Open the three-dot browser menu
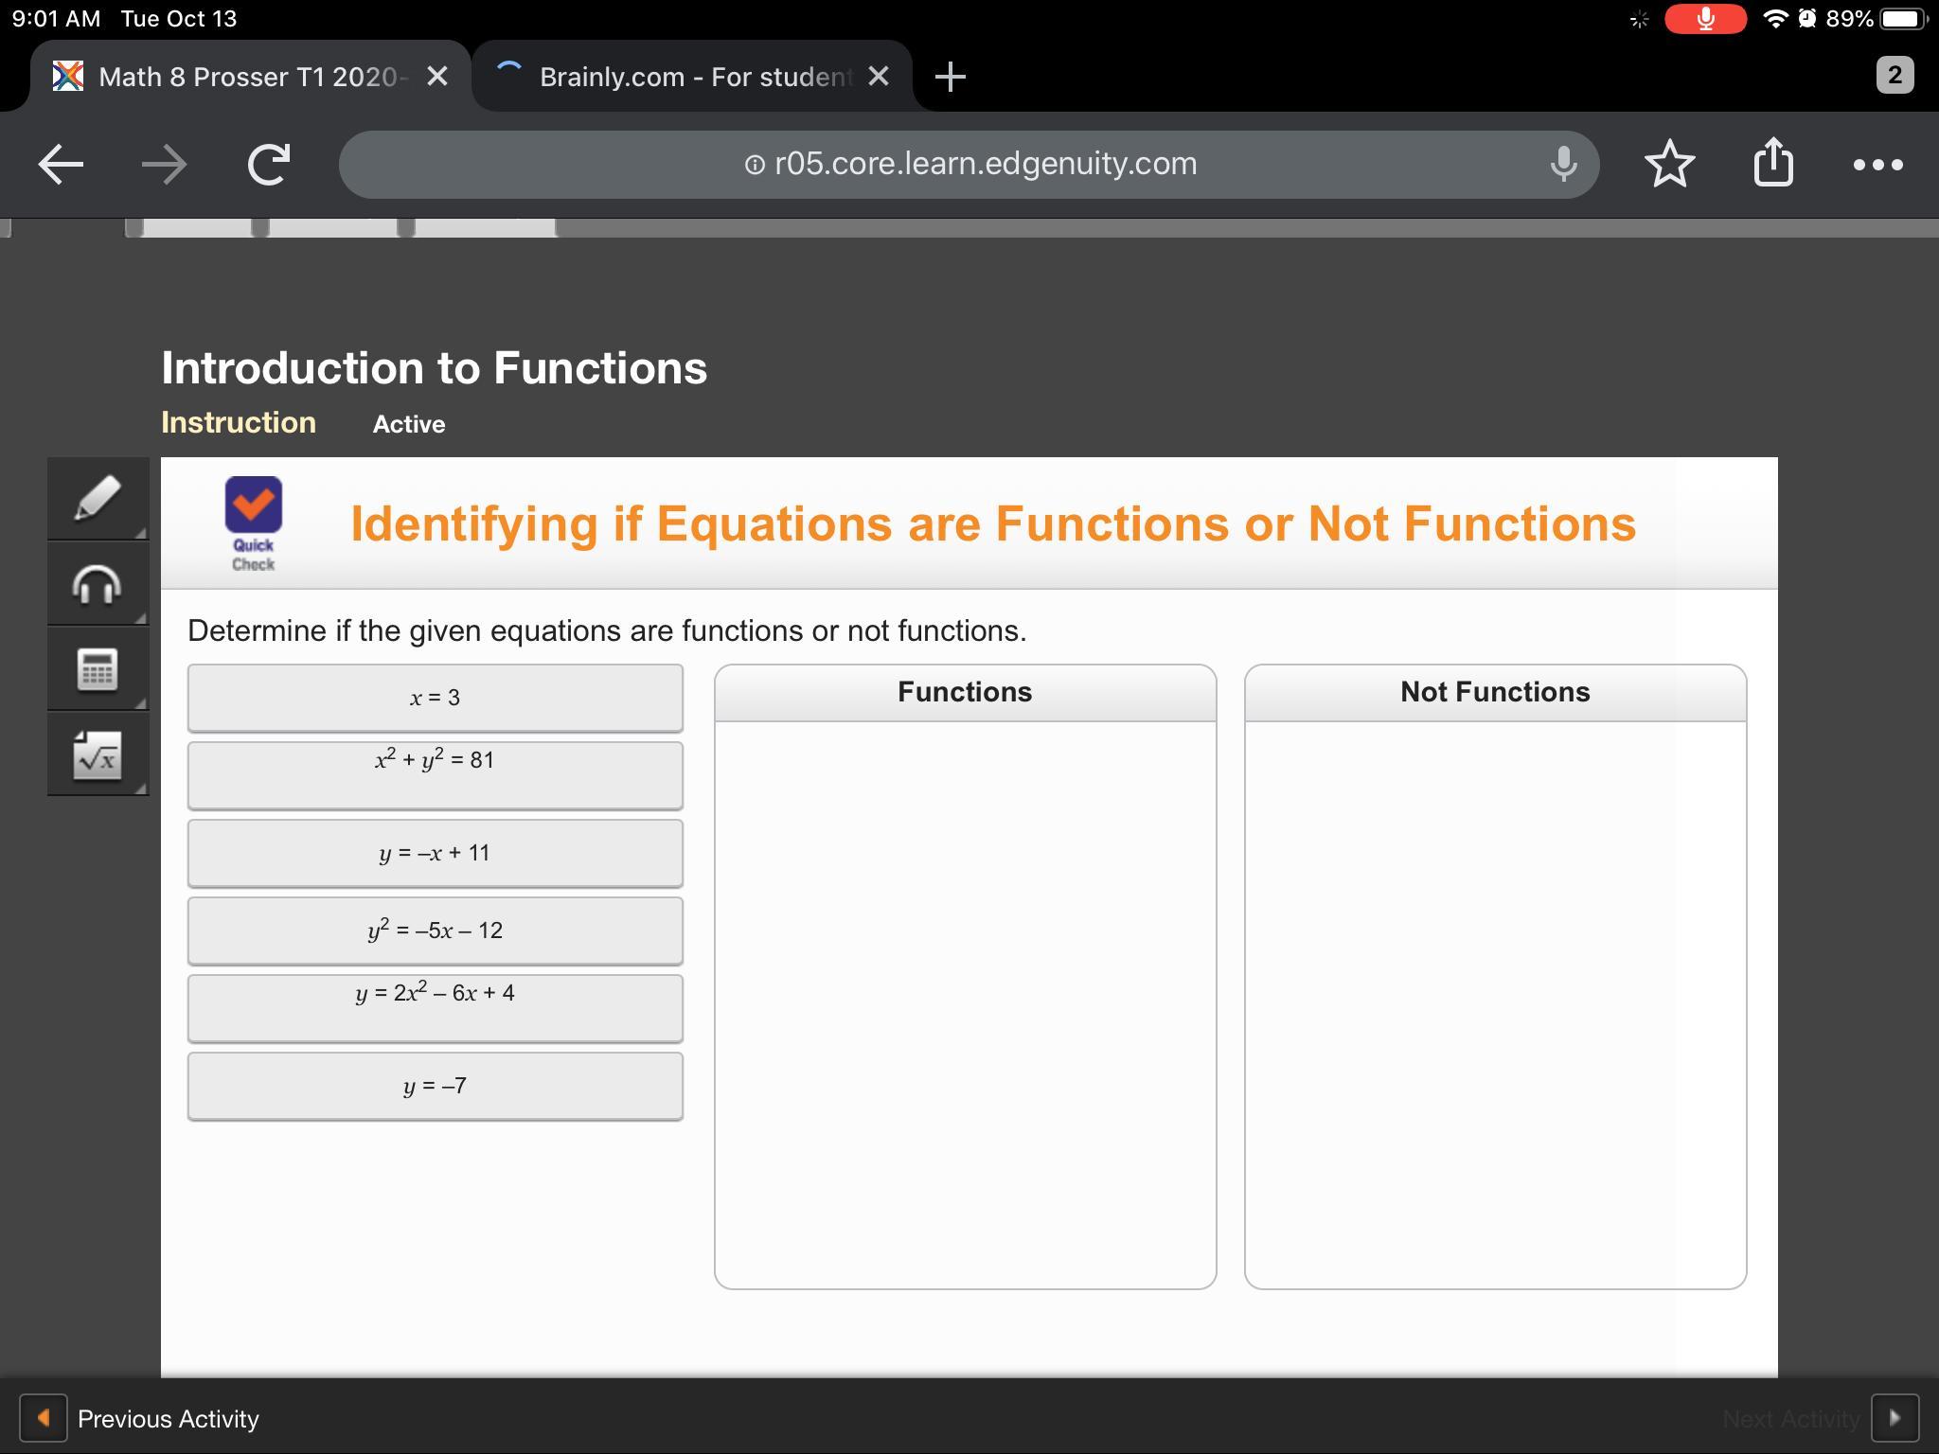Image resolution: width=1939 pixels, height=1454 pixels. pos(1877,165)
